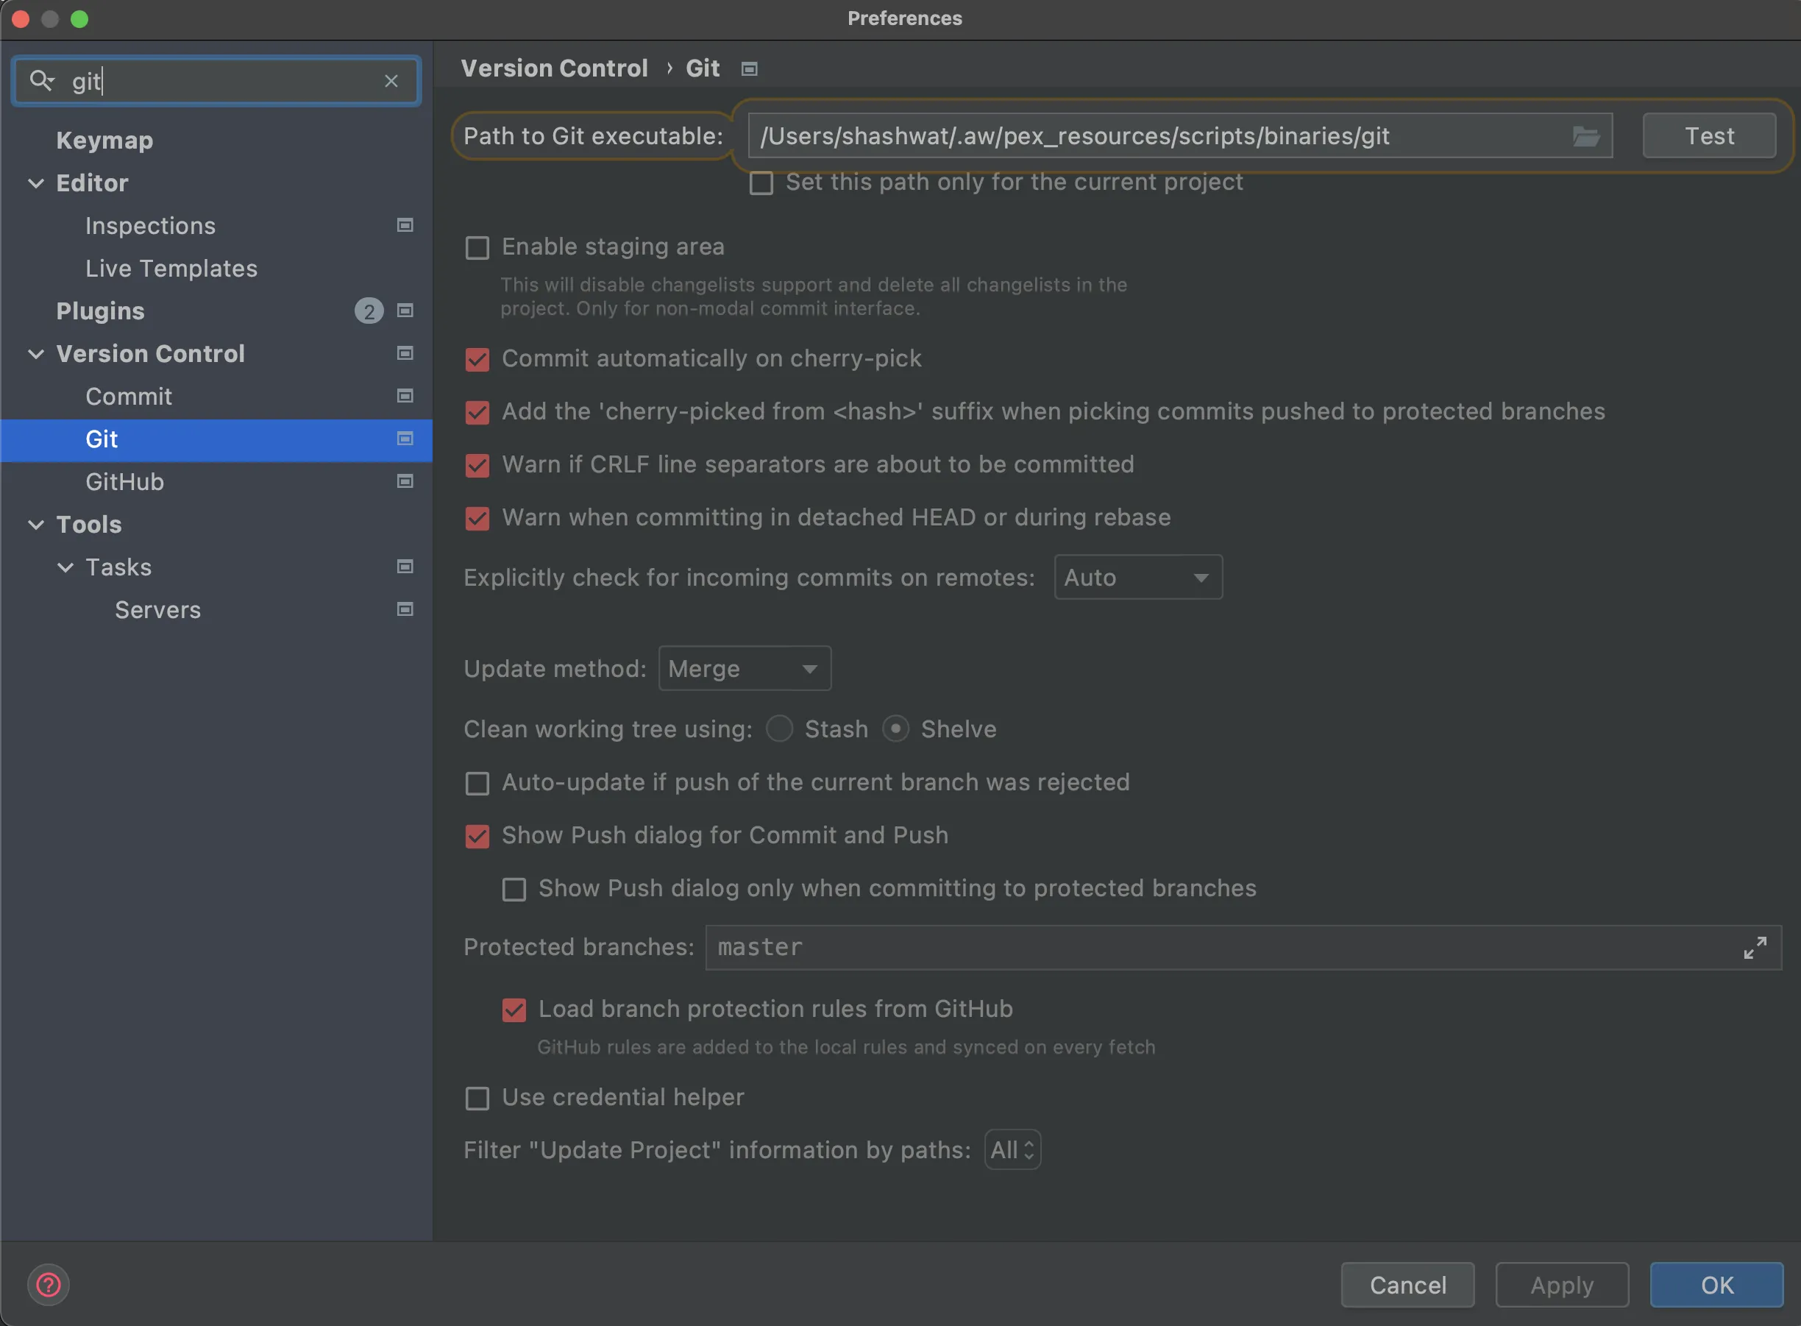Click the Test button for Git executable
This screenshot has height=1326, width=1801.
1709,135
